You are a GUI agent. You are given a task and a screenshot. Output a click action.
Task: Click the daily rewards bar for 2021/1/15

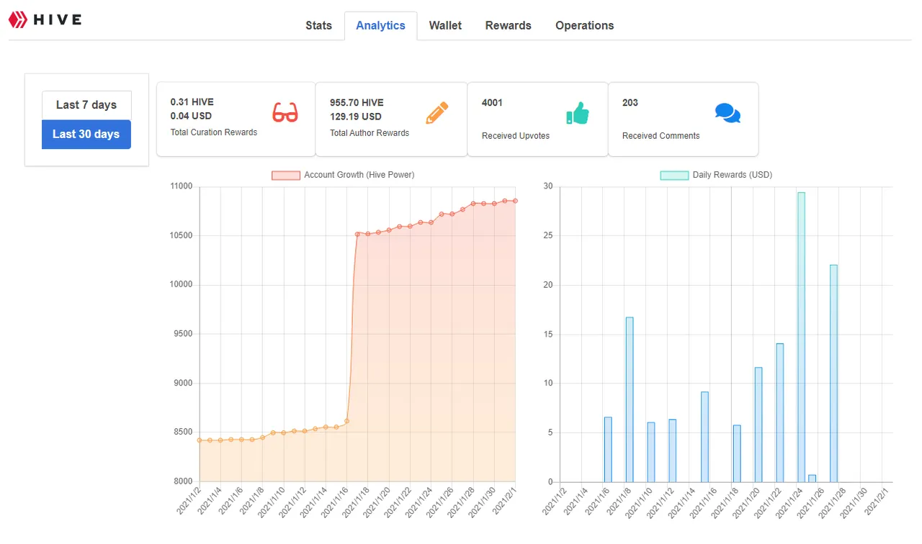point(704,437)
